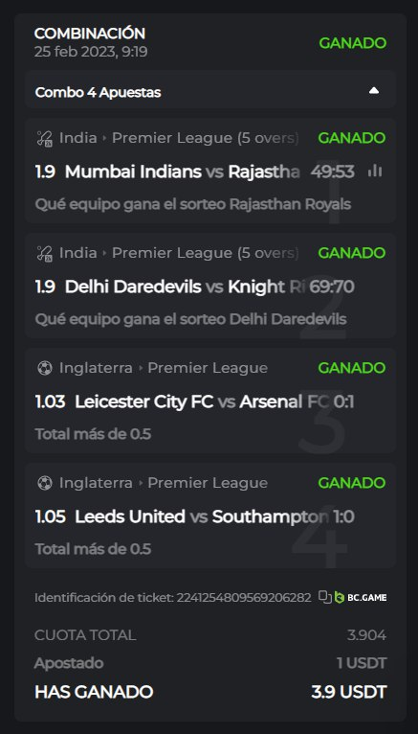Click the GANADO status at top
Image resolution: width=418 pixels, height=734 pixels.
pos(353,43)
